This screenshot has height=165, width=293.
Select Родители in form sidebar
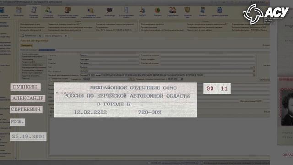26,78
